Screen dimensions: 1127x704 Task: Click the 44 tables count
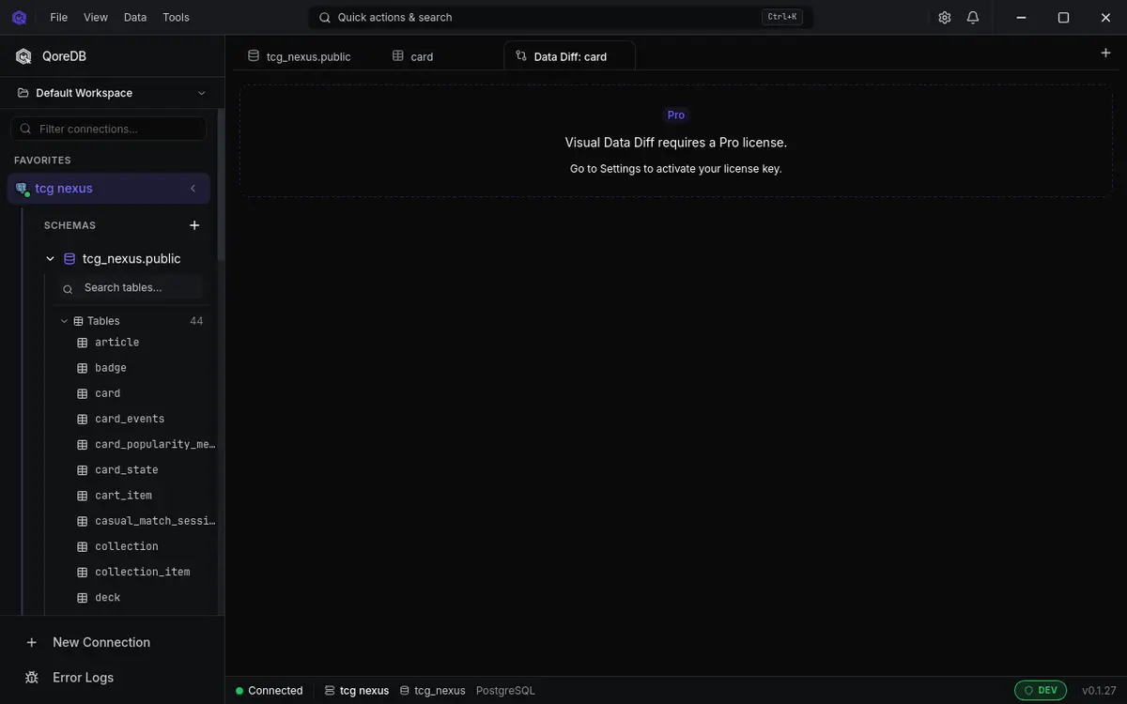click(x=196, y=321)
